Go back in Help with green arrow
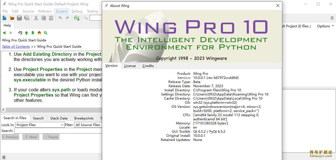 tap(4, 33)
